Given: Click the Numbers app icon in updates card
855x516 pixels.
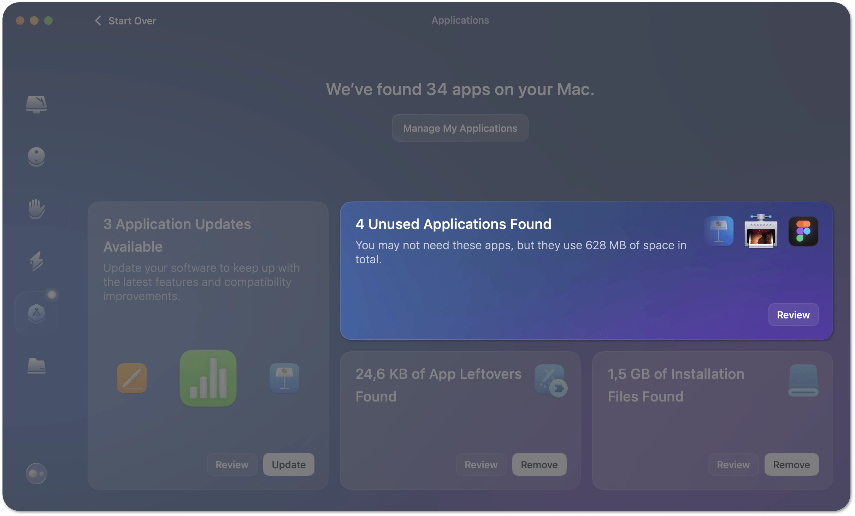Looking at the screenshot, I should (208, 378).
